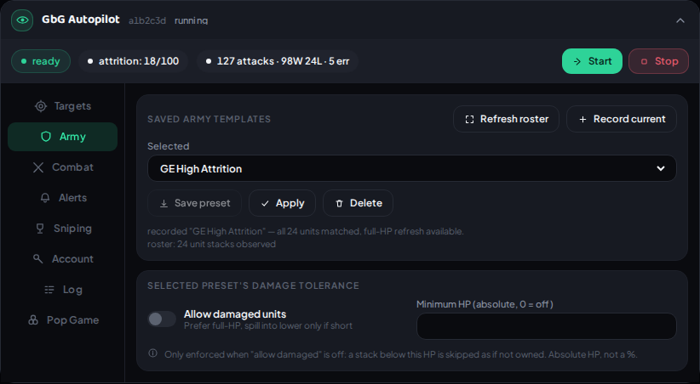Open the Account tab
The image size is (700, 384).
click(62, 259)
